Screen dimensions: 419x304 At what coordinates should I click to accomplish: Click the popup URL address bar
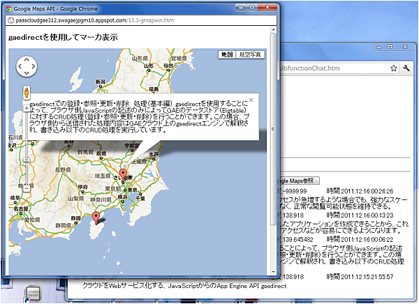(x=140, y=21)
